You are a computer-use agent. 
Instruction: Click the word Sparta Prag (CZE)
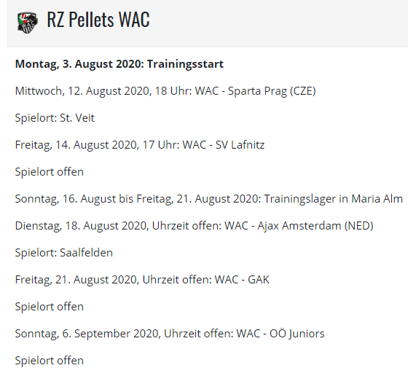pyautogui.click(x=272, y=91)
